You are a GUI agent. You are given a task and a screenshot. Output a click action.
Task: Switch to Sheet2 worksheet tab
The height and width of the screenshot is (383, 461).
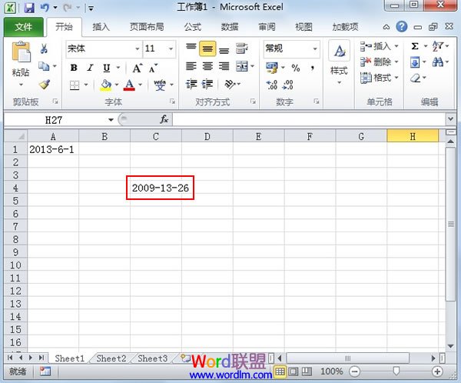[111, 358]
